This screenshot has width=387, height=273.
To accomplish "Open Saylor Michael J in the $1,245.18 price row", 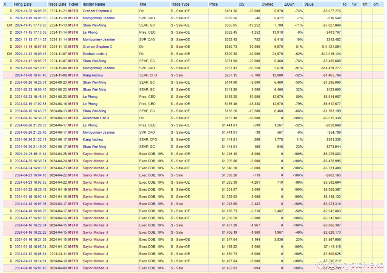I will point(96,154).
